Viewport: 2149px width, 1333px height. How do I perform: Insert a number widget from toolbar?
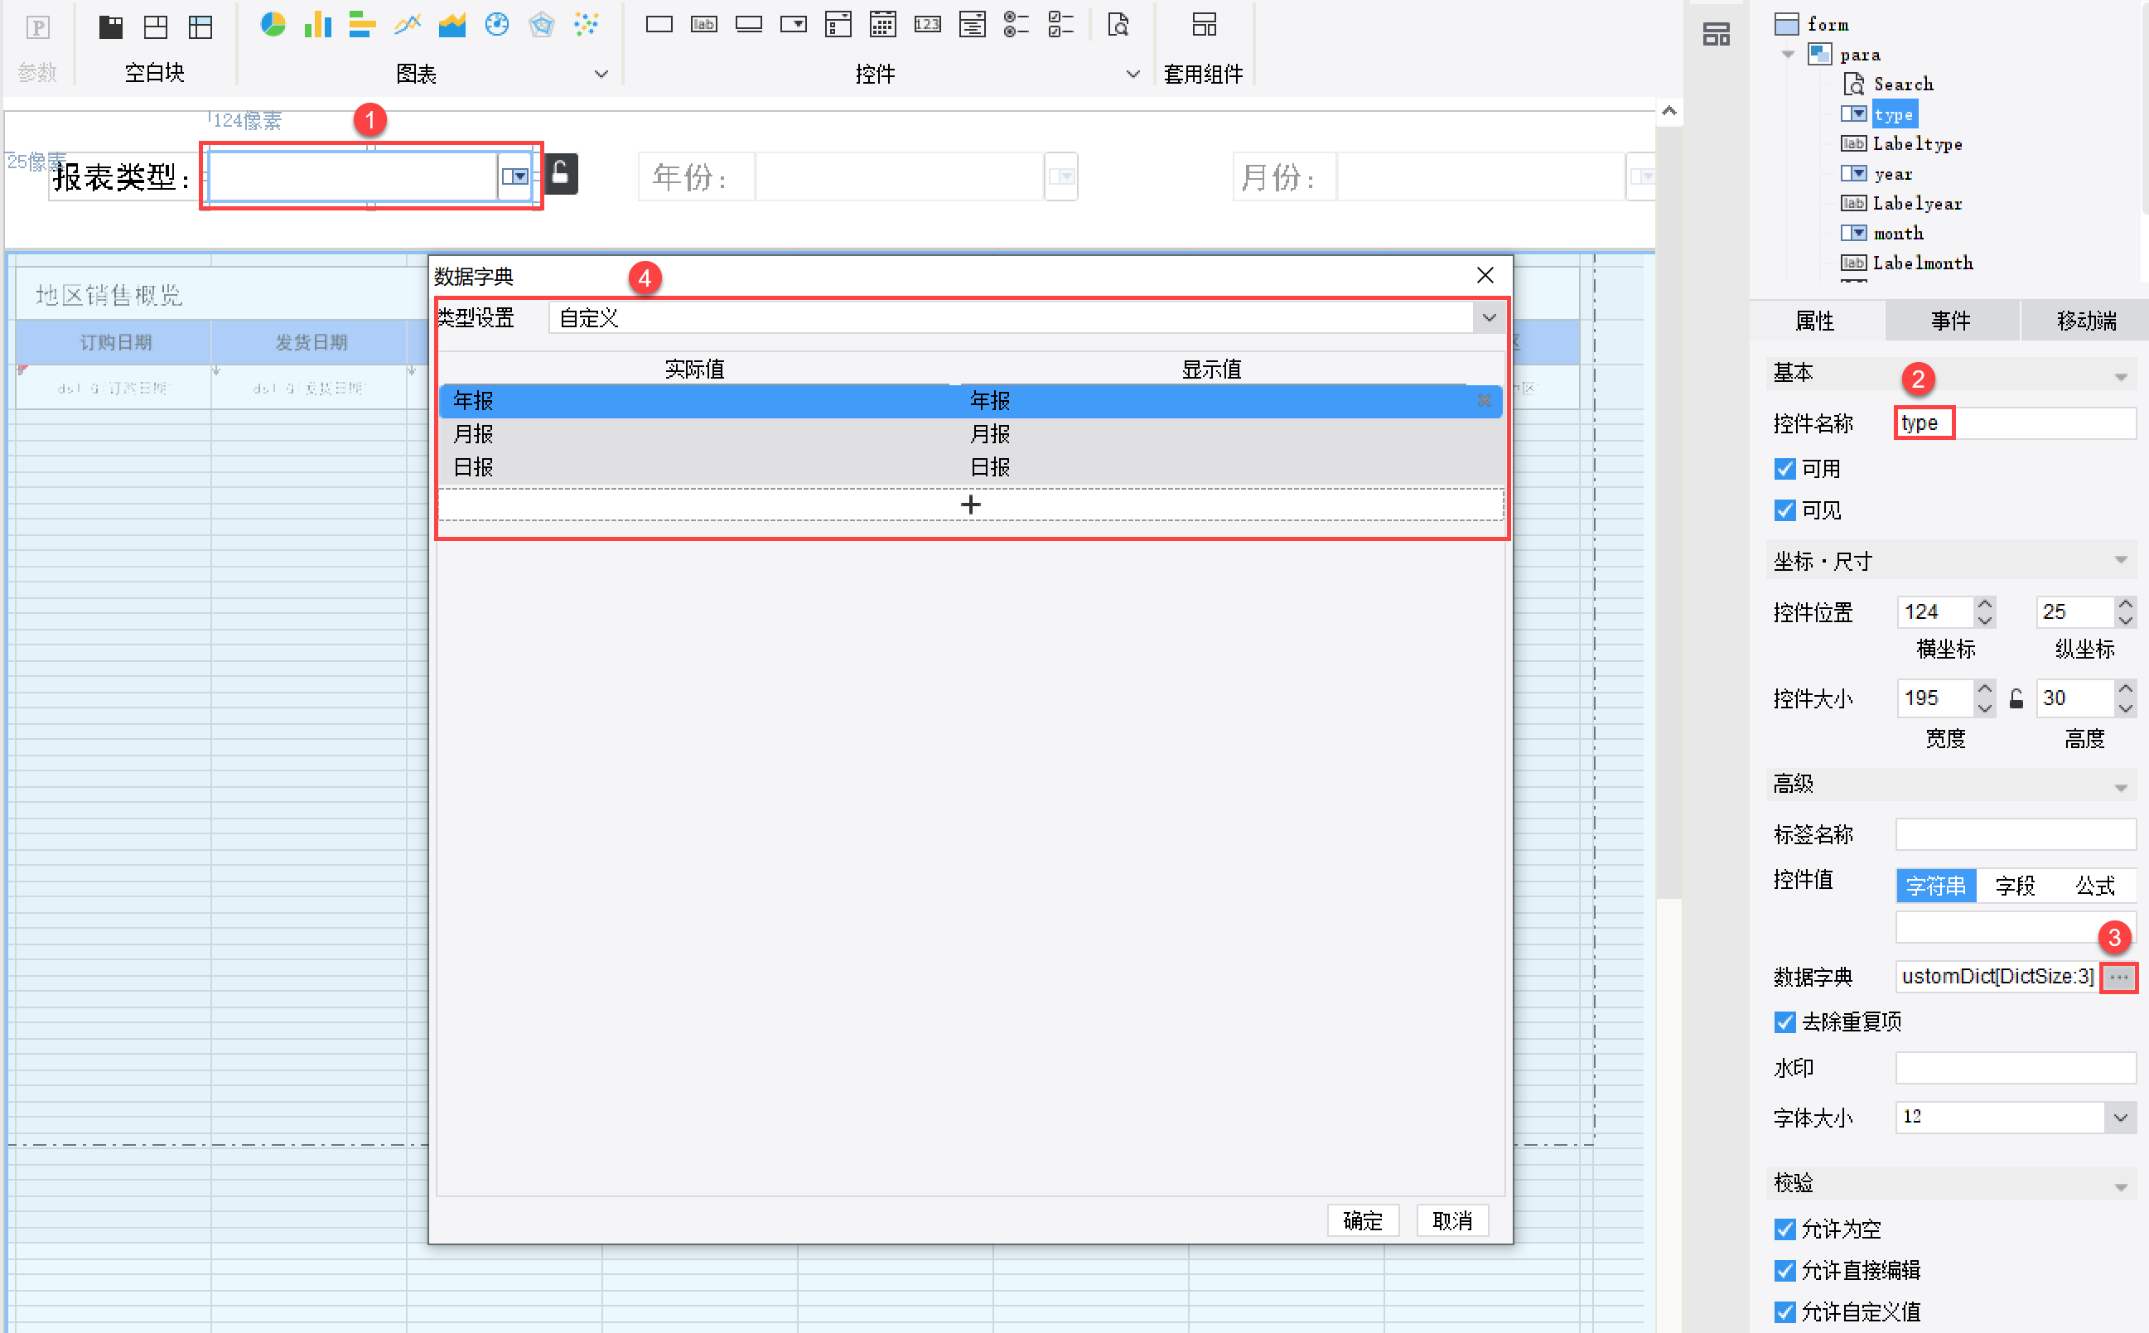click(926, 25)
